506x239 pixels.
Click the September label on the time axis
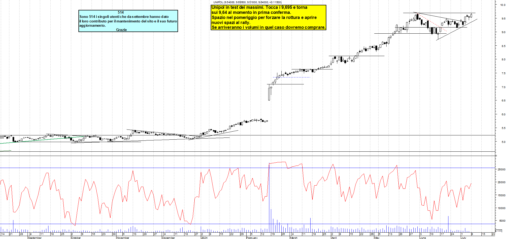coord(35,238)
